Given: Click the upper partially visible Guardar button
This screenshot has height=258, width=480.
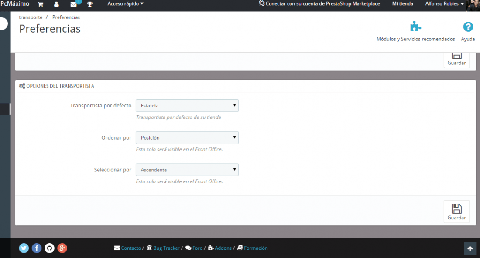Looking at the screenshot, I should click(456, 60).
